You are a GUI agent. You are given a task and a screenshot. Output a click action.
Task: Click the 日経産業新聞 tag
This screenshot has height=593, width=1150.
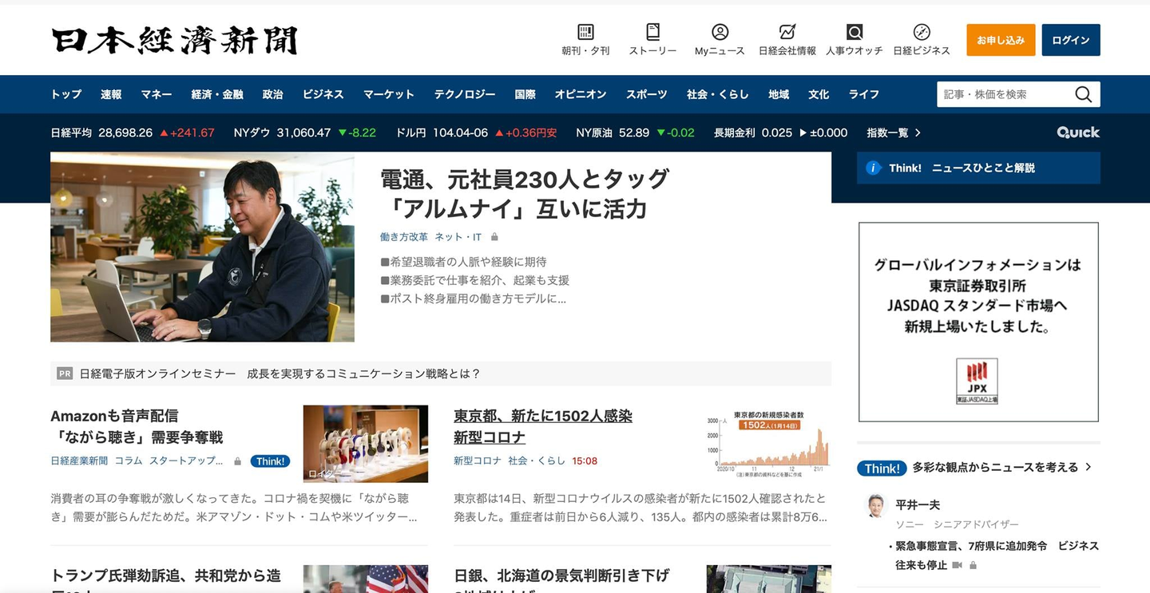[79, 461]
